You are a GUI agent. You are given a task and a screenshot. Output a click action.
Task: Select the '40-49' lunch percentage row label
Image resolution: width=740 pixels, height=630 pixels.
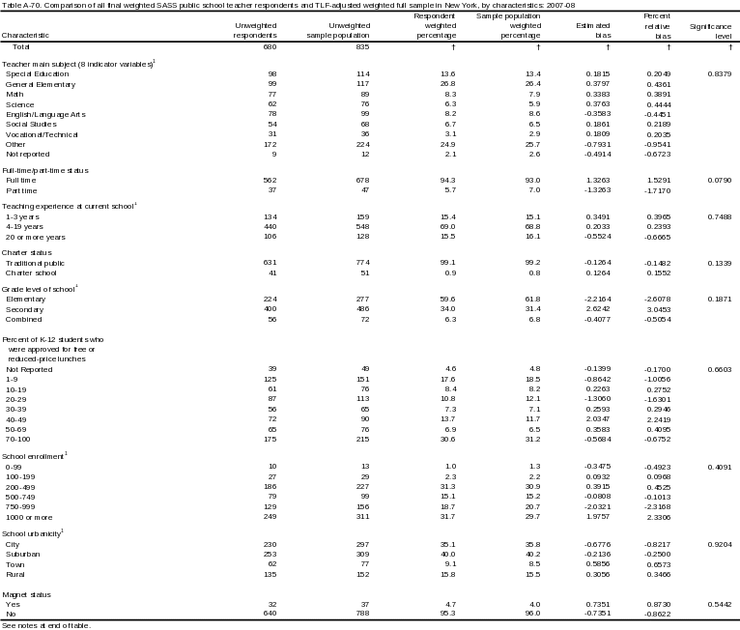16,420
